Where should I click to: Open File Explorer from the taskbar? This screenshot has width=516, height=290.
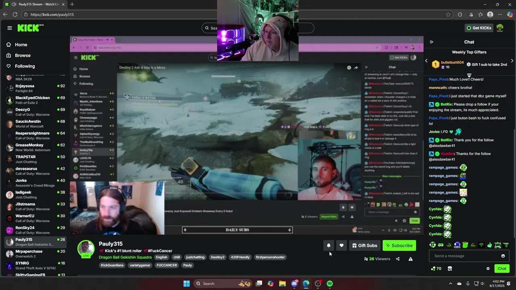[x=282, y=284]
